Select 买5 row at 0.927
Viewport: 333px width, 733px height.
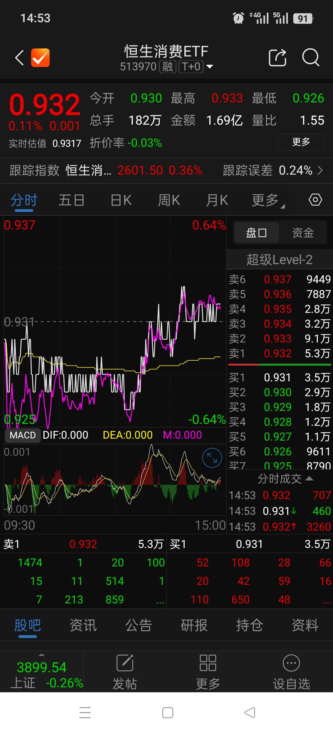click(280, 437)
